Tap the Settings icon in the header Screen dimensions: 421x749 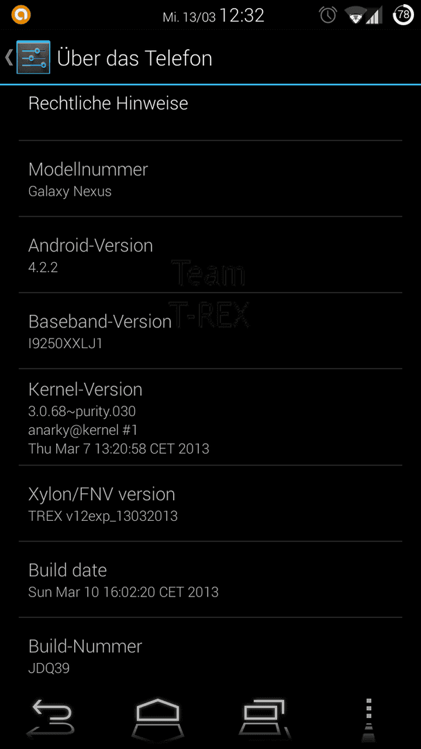(33, 58)
